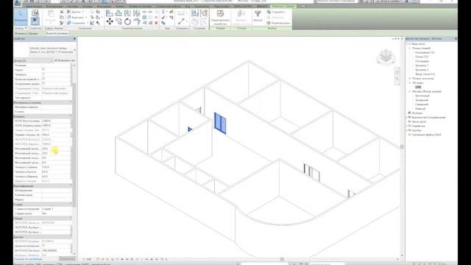
Task: Open the Аннотации ribbon tab
Action: pyautogui.click(x=104, y=6)
